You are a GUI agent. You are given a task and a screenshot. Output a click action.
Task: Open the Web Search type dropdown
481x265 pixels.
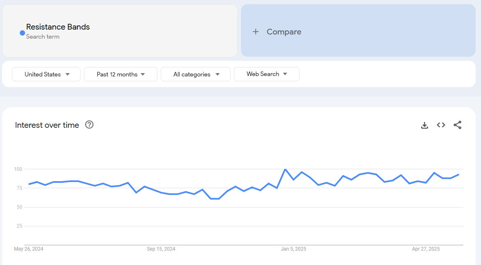[x=266, y=74]
